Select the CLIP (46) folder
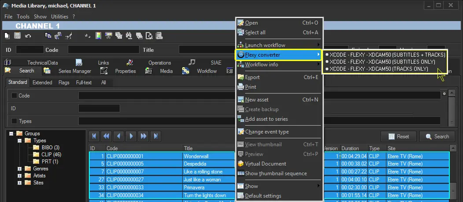This screenshot has height=202, width=463. tap(51, 155)
